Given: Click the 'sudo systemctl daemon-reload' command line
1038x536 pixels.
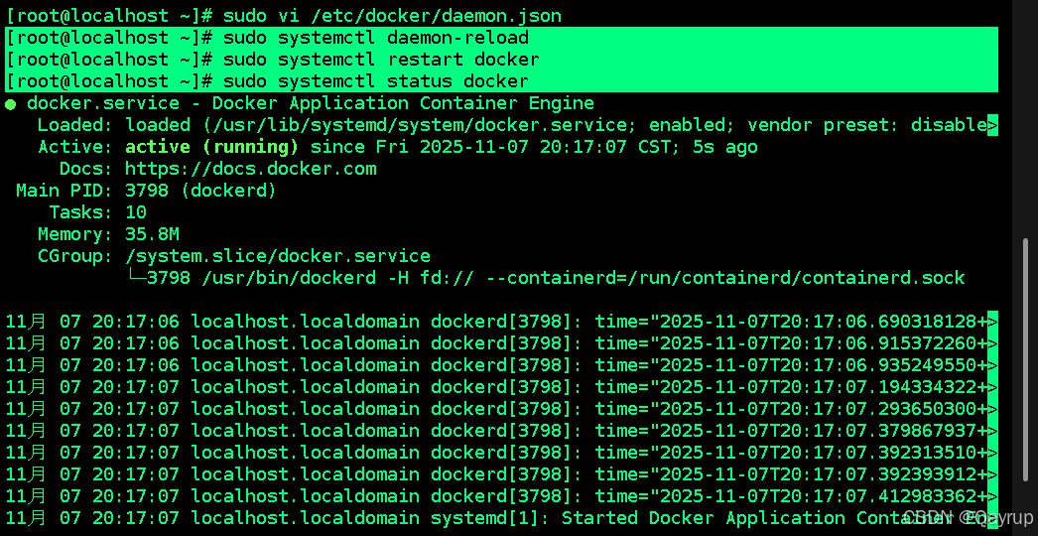Looking at the screenshot, I should coord(501,38).
